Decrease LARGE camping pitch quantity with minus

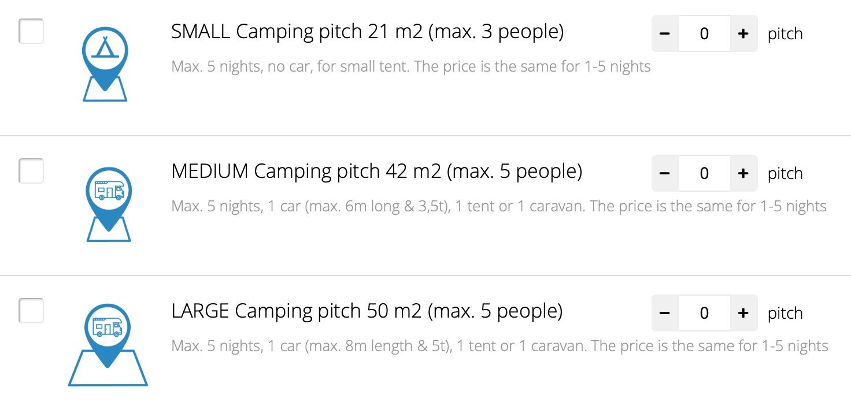click(665, 313)
